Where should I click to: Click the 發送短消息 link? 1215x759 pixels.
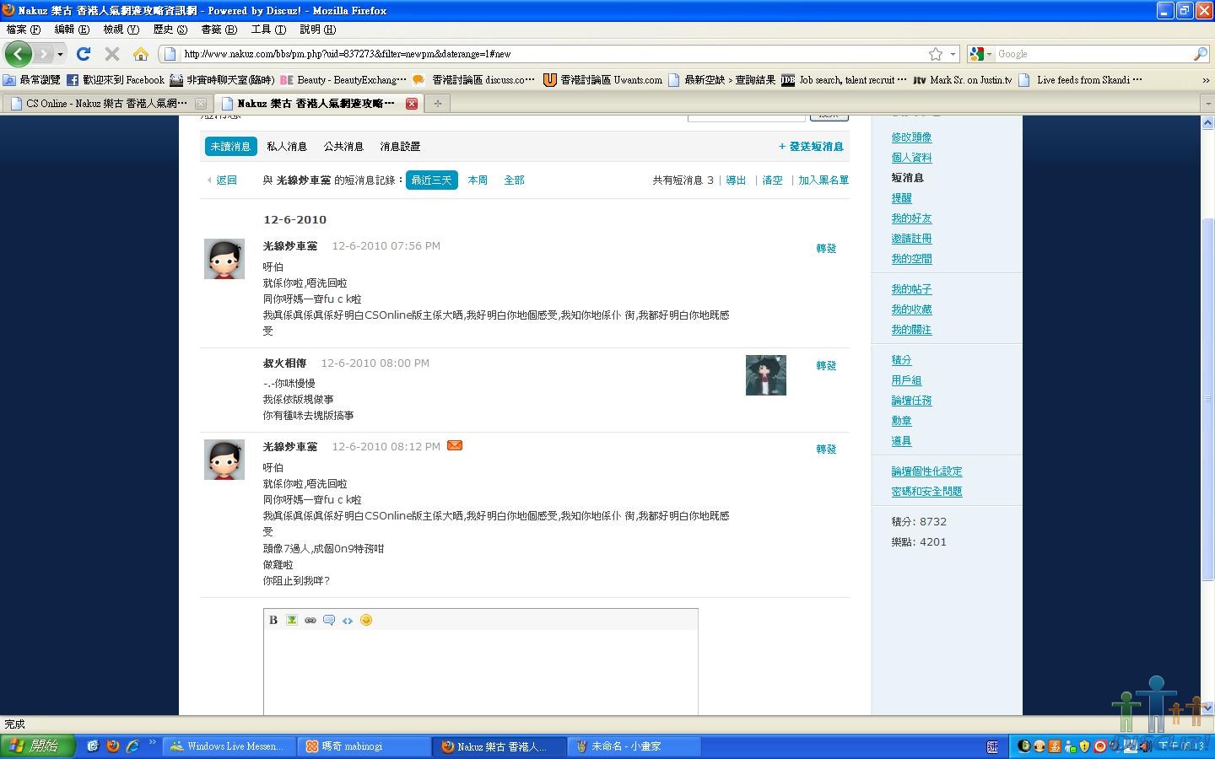tap(811, 147)
